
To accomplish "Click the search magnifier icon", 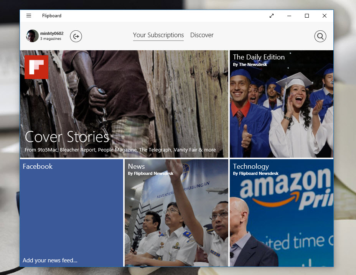I will pyautogui.click(x=320, y=36).
